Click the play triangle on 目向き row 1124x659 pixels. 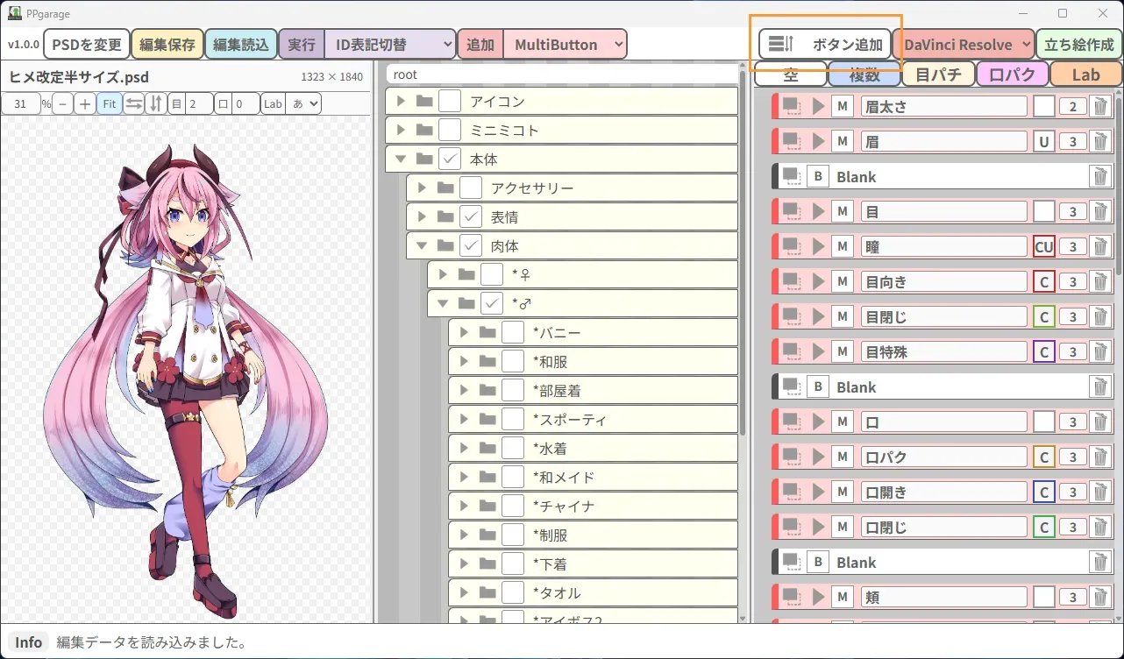819,282
